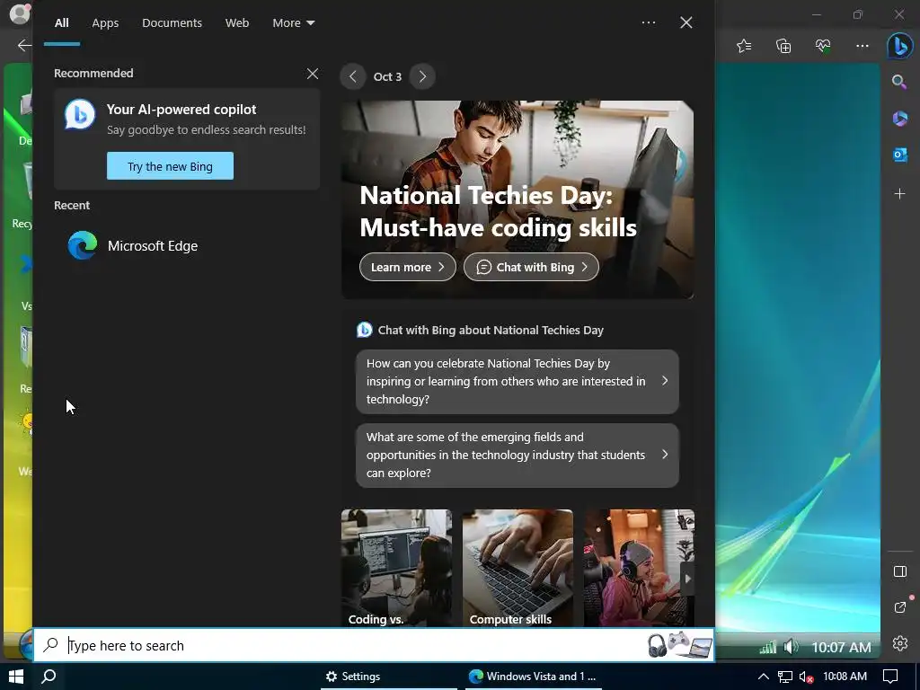
Task: Open the Edge profile avatar
Action: [x=20, y=13]
